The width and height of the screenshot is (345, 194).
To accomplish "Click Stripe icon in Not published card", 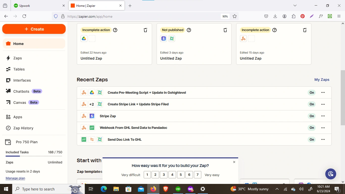I will point(164,38).
